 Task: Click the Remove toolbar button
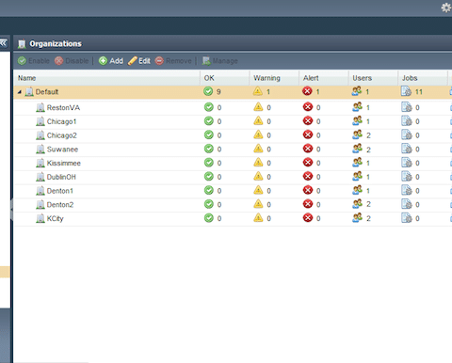(x=173, y=61)
